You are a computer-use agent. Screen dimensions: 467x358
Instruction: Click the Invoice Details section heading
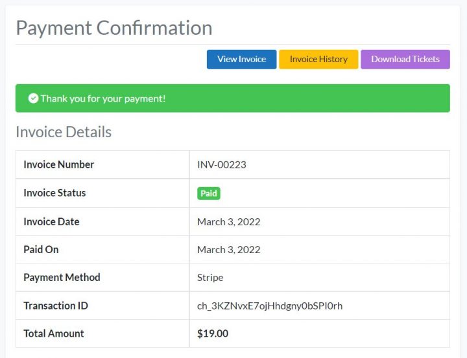tap(64, 132)
